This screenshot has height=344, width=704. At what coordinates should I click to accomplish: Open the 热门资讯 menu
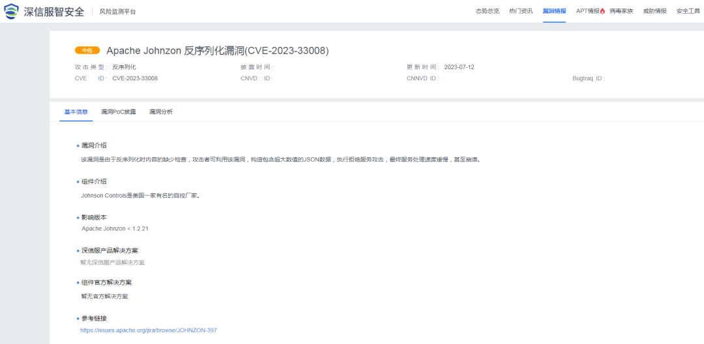(521, 11)
